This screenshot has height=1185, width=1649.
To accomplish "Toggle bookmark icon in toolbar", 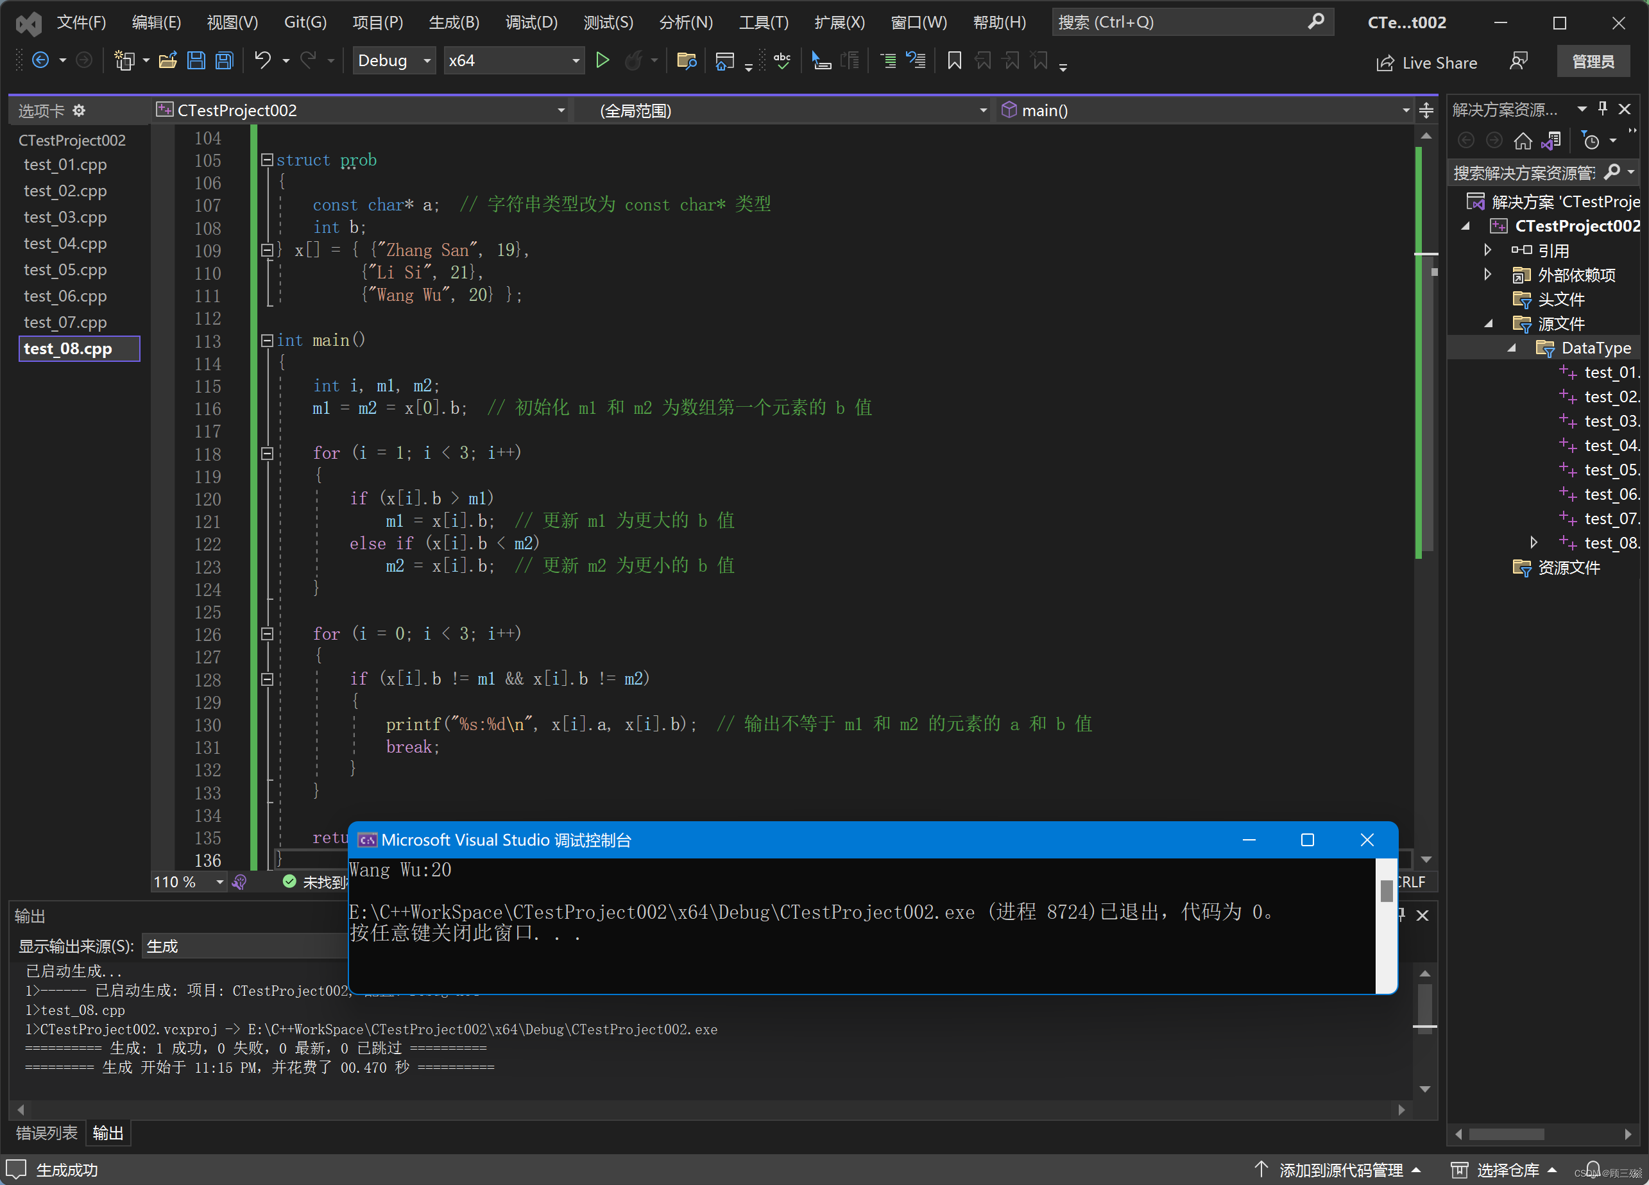I will pos(954,61).
